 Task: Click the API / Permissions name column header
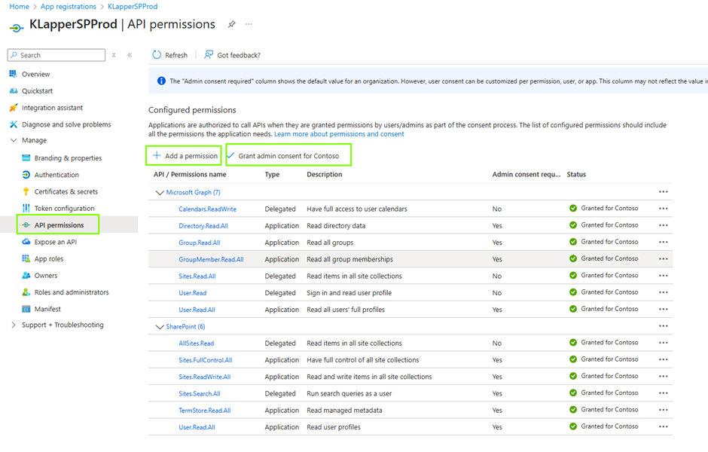190,174
